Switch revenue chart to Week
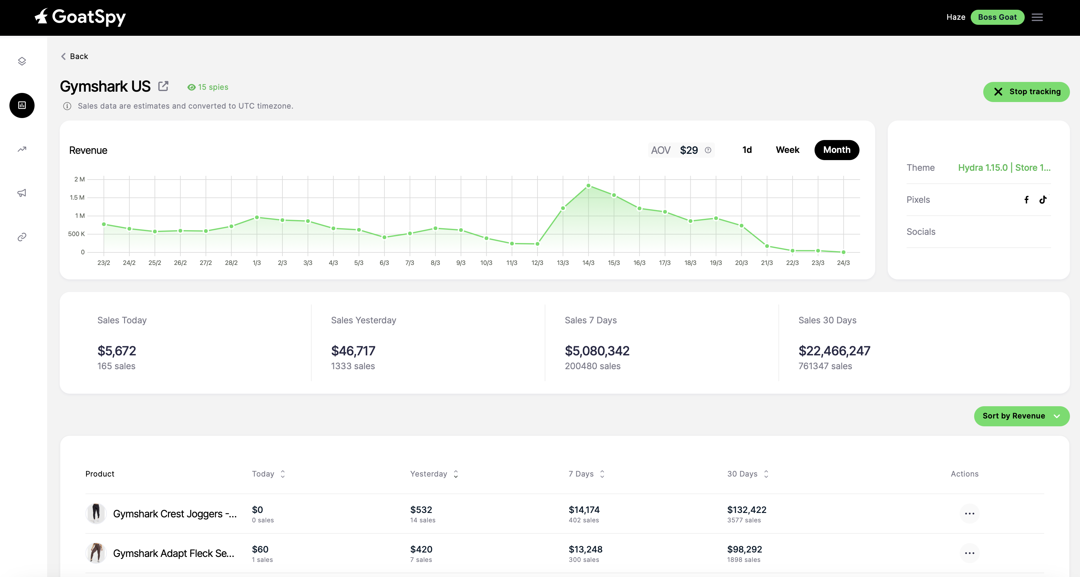This screenshot has height=577, width=1080. click(x=787, y=150)
